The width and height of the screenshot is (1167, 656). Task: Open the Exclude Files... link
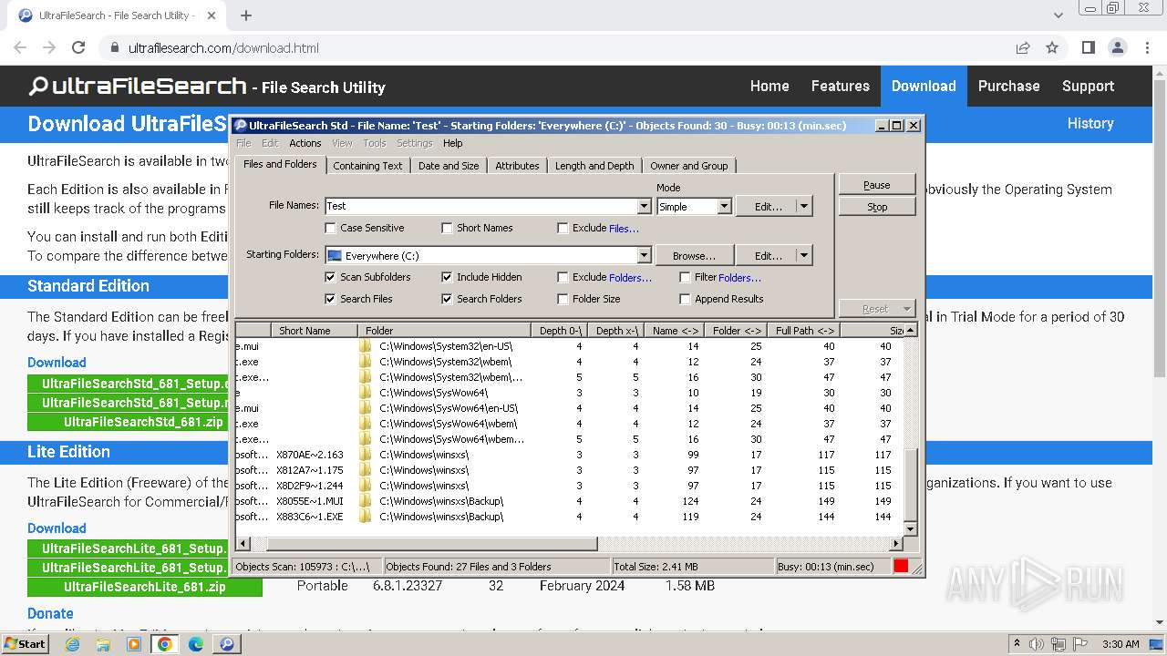point(624,229)
